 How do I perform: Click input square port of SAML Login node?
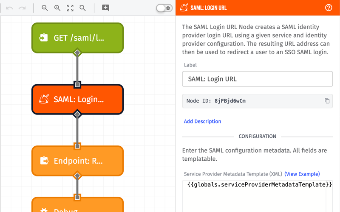pyautogui.click(x=77, y=84)
